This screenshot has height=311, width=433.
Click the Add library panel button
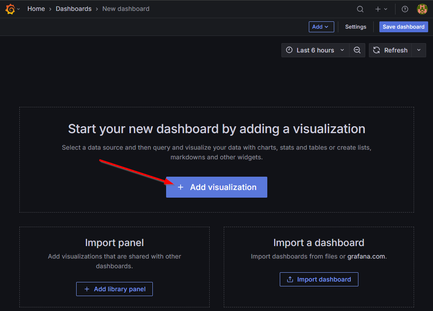coord(114,289)
